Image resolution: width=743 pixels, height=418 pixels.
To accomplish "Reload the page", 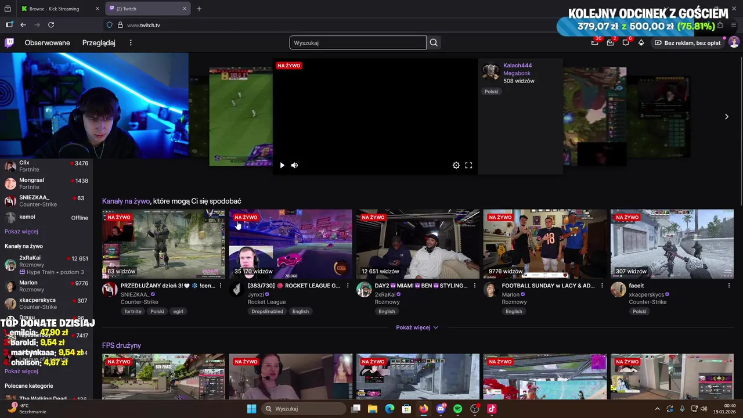I will coord(51,25).
